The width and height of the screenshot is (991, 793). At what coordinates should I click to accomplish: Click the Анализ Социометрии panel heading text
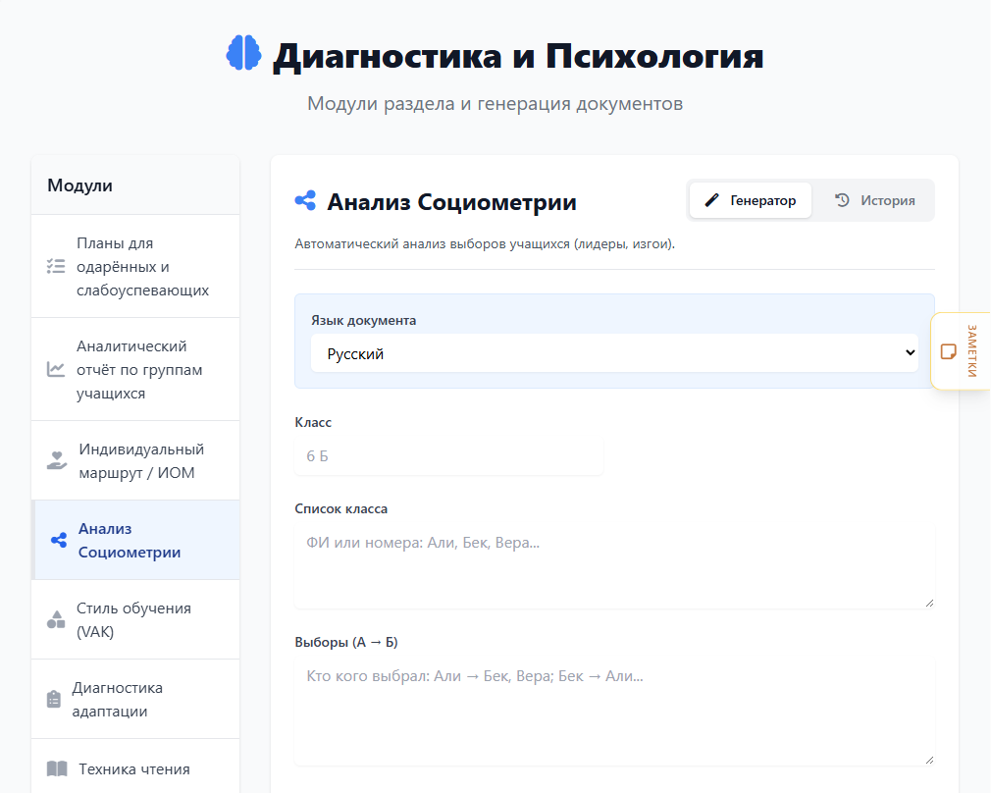[452, 202]
